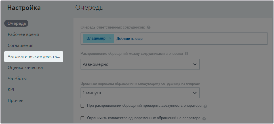274x124 pixels.
Task: Click Добавить еще link
Action: [129, 38]
